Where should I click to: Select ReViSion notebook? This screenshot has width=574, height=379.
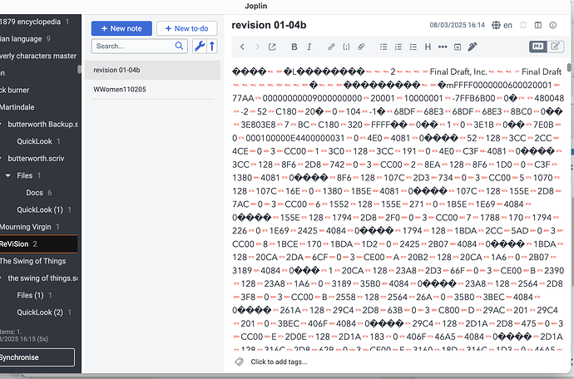(38, 244)
